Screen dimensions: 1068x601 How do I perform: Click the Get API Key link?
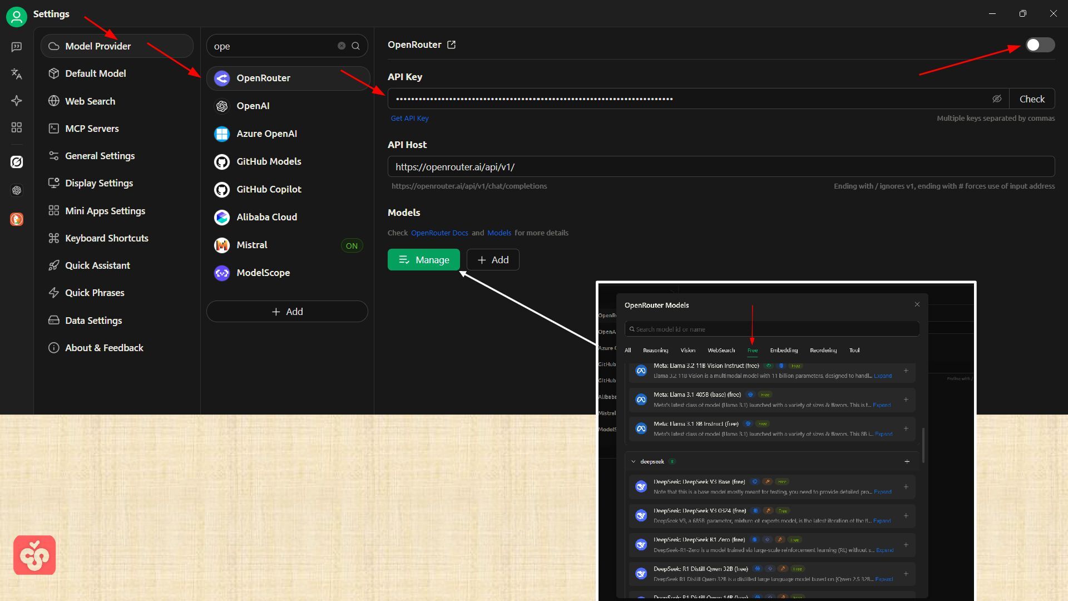(x=409, y=118)
